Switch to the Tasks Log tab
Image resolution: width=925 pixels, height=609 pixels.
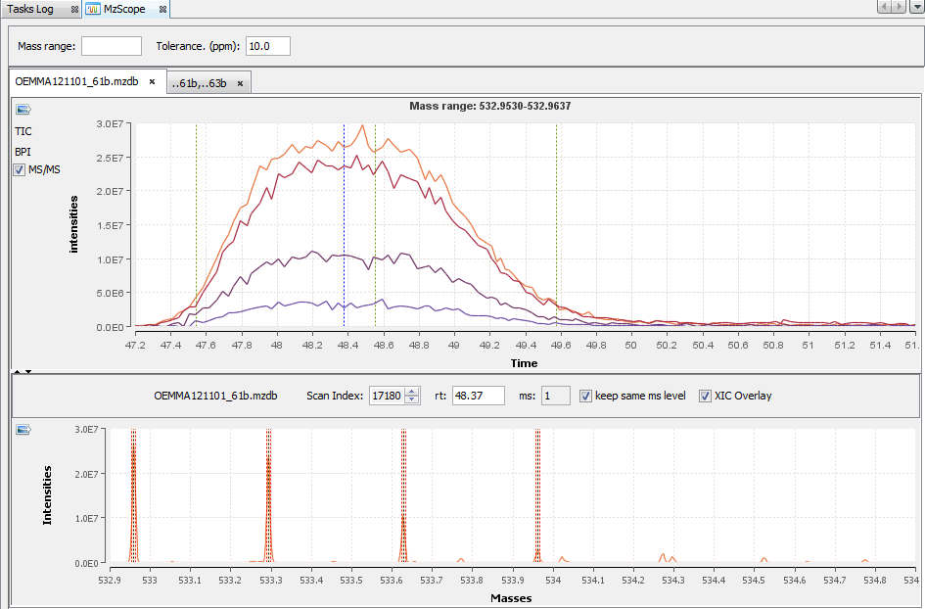[x=31, y=9]
